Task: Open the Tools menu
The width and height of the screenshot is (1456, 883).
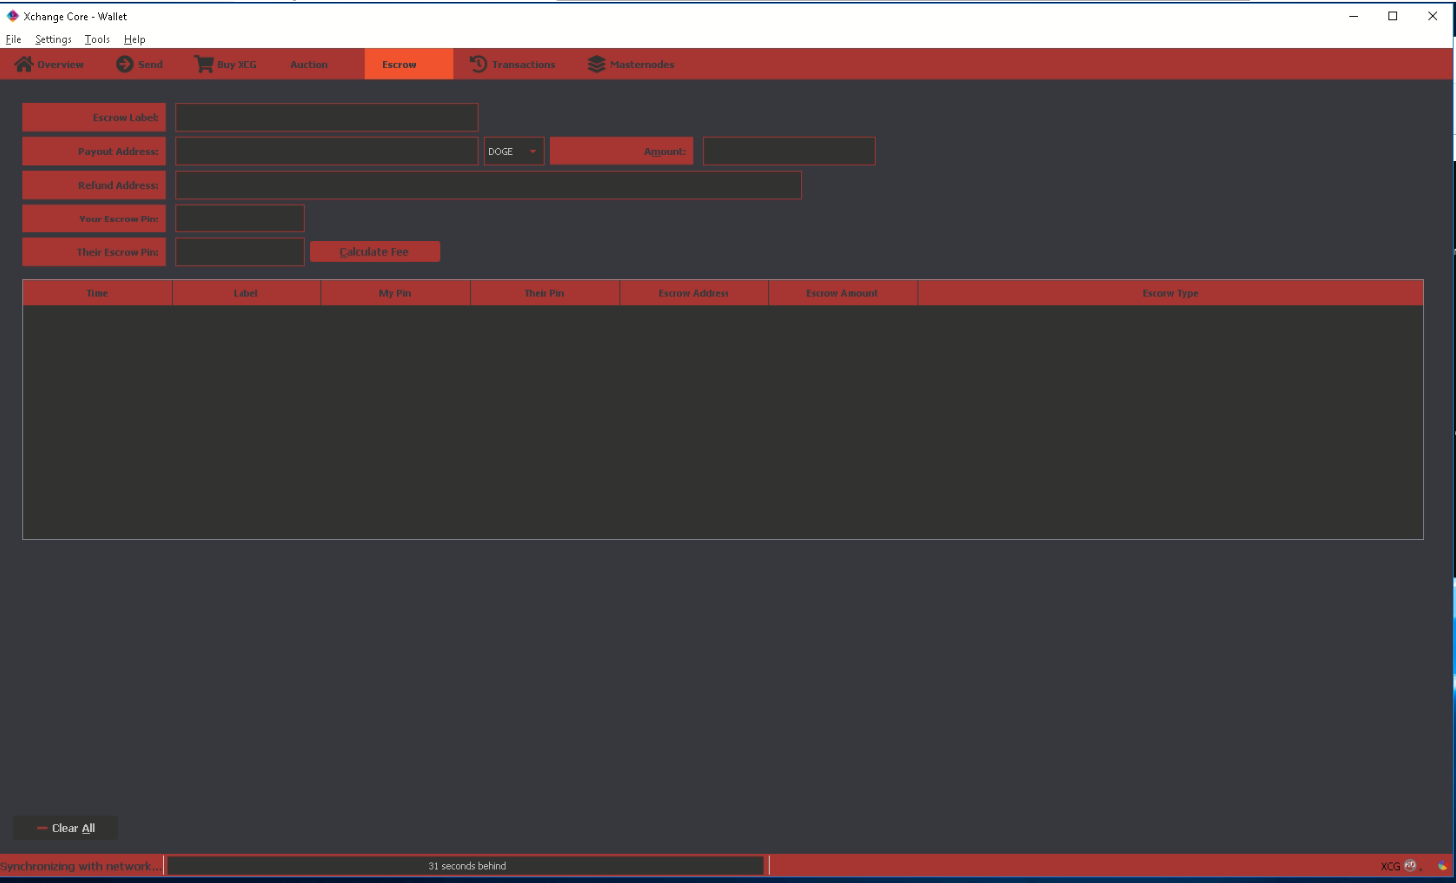Action: pos(97,39)
